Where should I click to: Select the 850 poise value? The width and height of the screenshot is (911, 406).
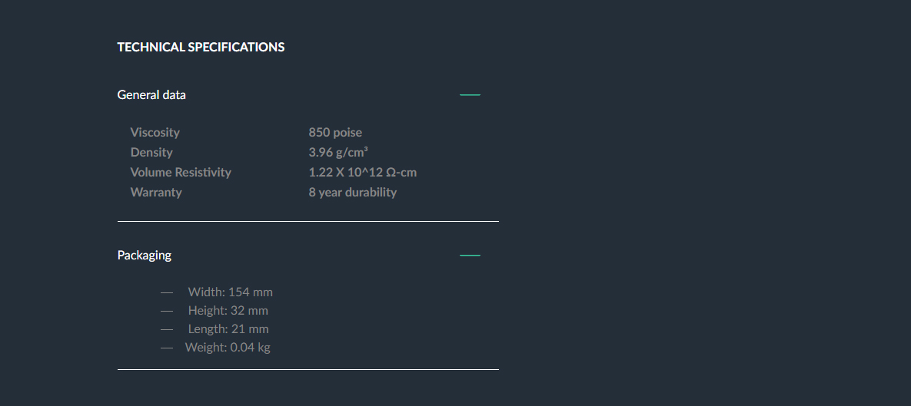[335, 132]
